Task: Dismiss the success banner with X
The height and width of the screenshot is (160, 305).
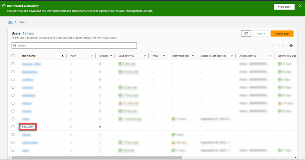Action: pos(300,6)
